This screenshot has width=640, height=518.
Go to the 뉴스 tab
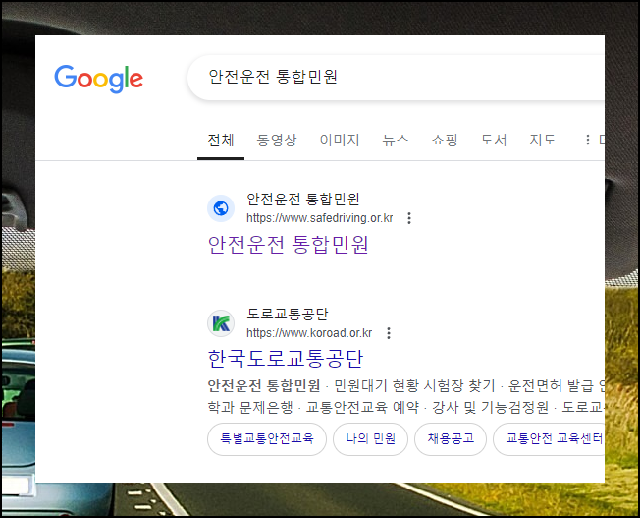click(396, 141)
